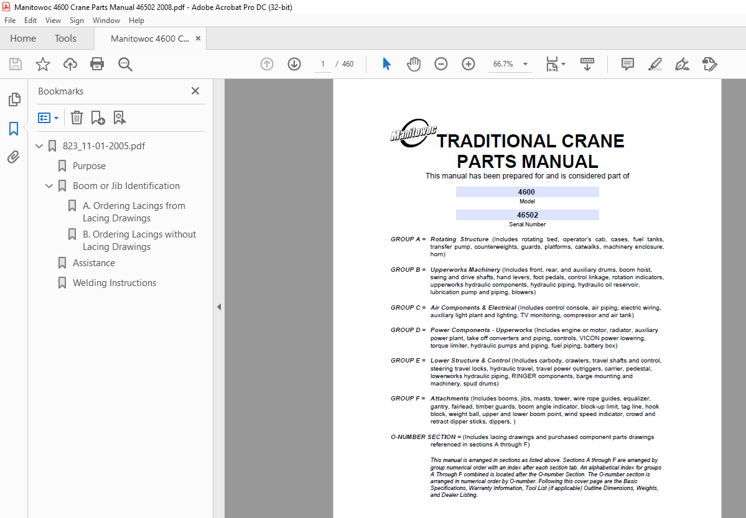Screen dimensions: 746x518
Task: Click the fit page width icon
Action: click(x=552, y=64)
